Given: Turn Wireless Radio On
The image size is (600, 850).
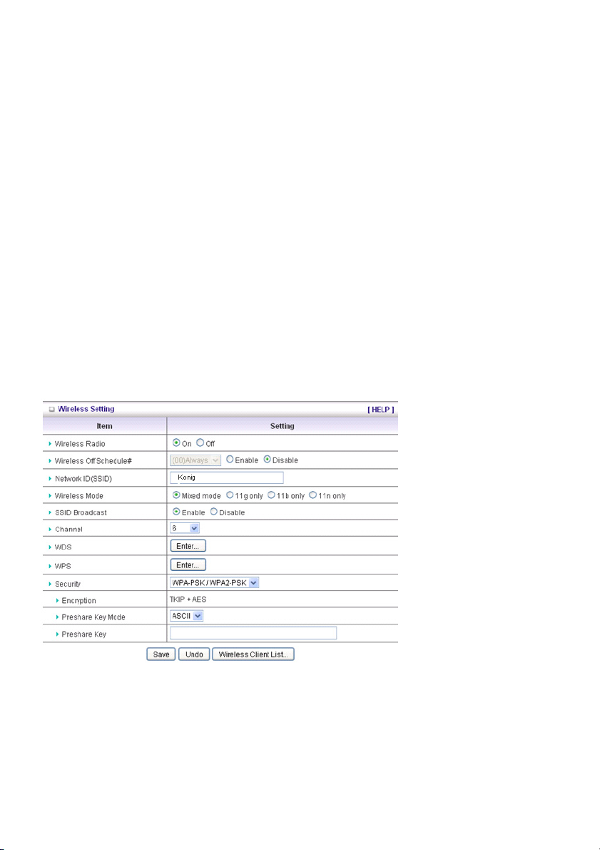Looking at the screenshot, I should (x=176, y=443).
